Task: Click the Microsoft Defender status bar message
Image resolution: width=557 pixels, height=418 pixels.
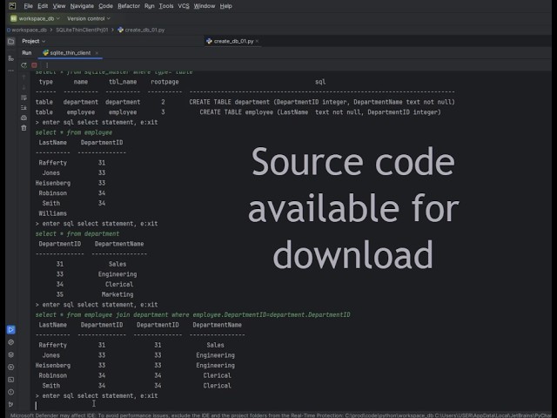Action: (280, 415)
